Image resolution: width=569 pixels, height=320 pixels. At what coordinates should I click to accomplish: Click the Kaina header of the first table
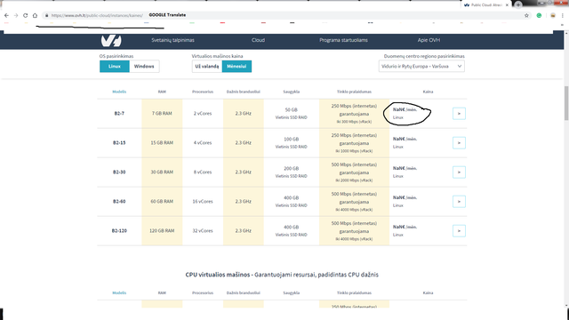428,92
